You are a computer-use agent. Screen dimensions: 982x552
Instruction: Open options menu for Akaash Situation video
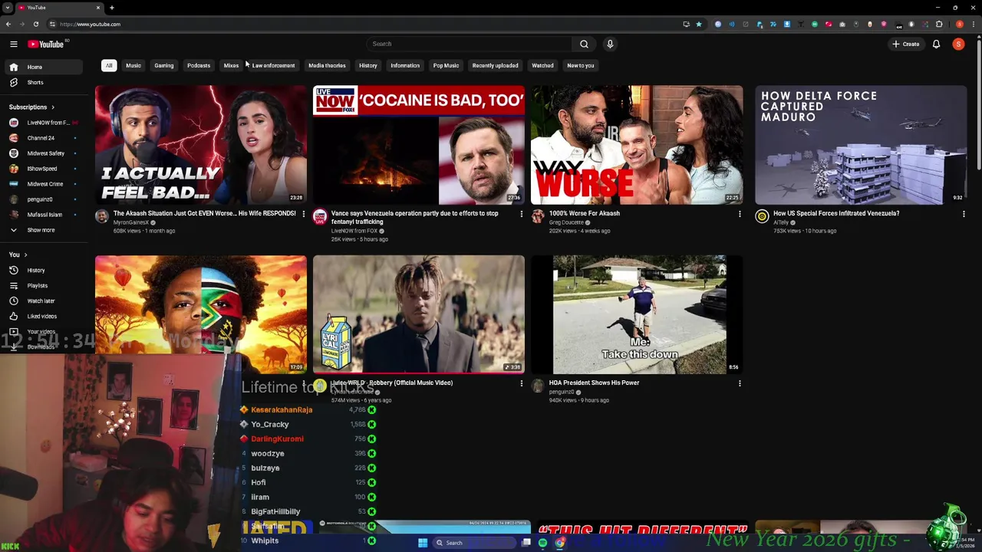[x=303, y=214]
